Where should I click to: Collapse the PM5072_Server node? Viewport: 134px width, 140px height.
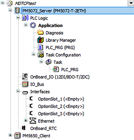pyautogui.click(x=10, y=10)
